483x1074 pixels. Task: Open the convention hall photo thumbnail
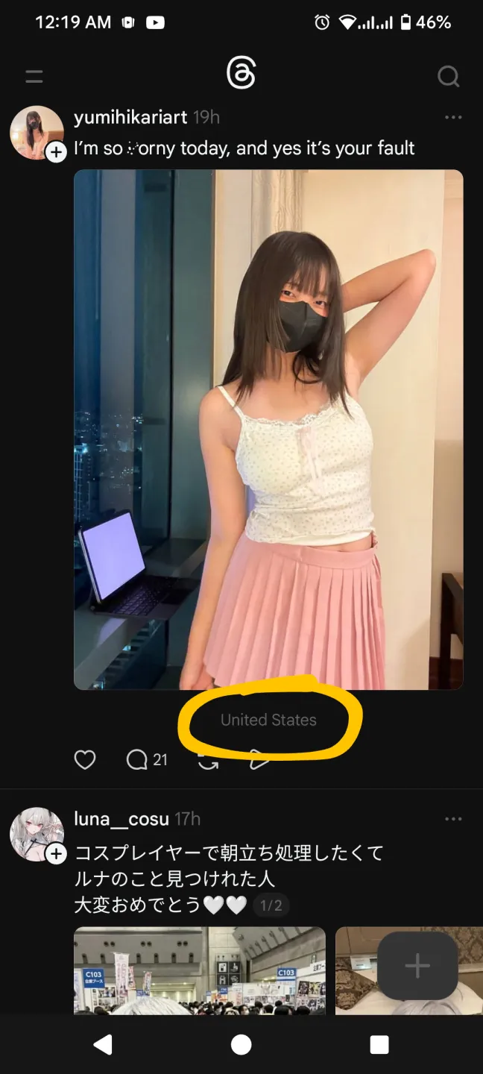pos(200,970)
